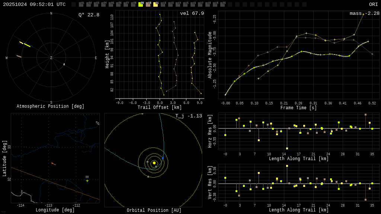The height and width of the screenshot is (214, 381).
Task: Click the T_j -1.13 Tisserand readout
Action: tap(189, 116)
